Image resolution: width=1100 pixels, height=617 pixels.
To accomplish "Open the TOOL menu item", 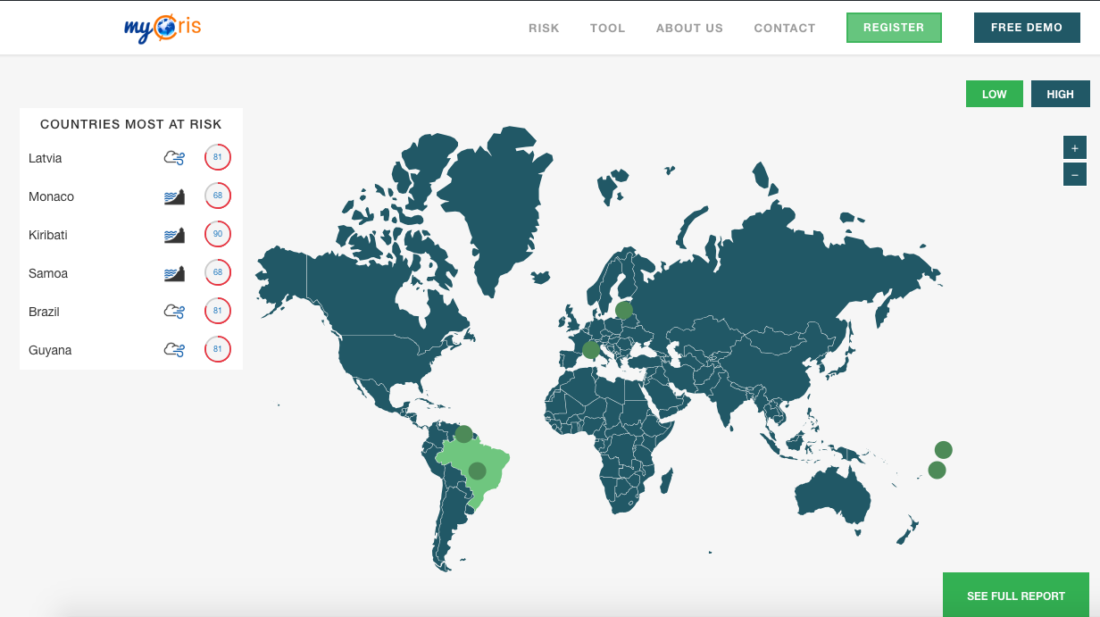I will 607,28.
